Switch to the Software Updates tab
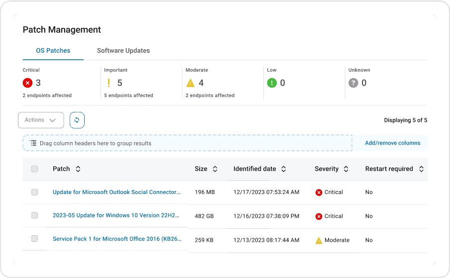Viewport: 450px width, 278px height. (123, 51)
